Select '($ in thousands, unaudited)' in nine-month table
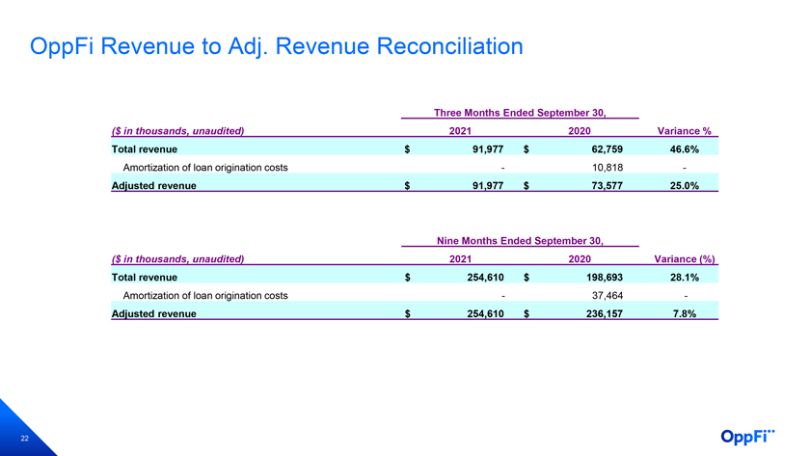810x456 pixels. 177,259
